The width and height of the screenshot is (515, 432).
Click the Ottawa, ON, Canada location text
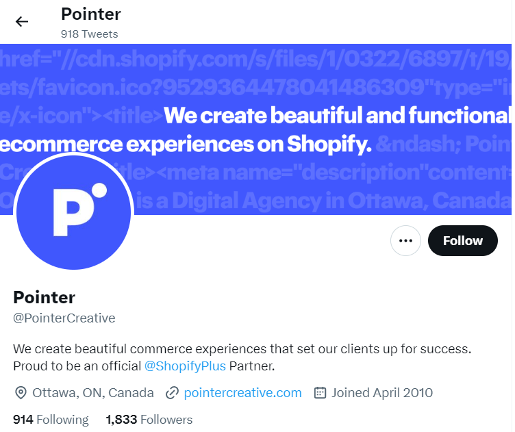click(x=93, y=393)
